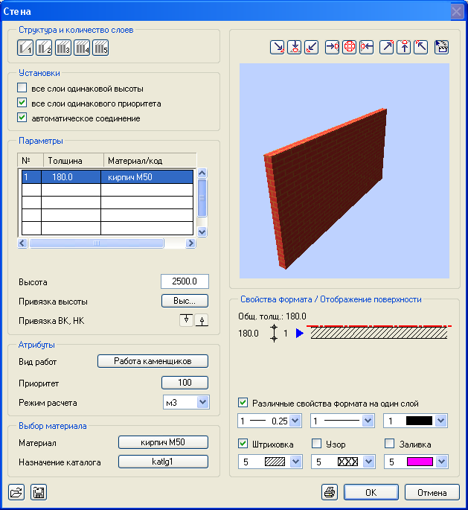Viewport: 468px width, 510px height.
Task: Set preview view arrow pointing down-left
Action: [311, 47]
